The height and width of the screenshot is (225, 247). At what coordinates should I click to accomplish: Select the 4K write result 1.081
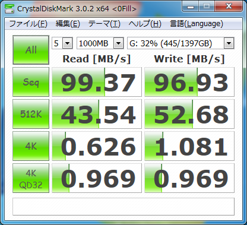tap(189, 146)
